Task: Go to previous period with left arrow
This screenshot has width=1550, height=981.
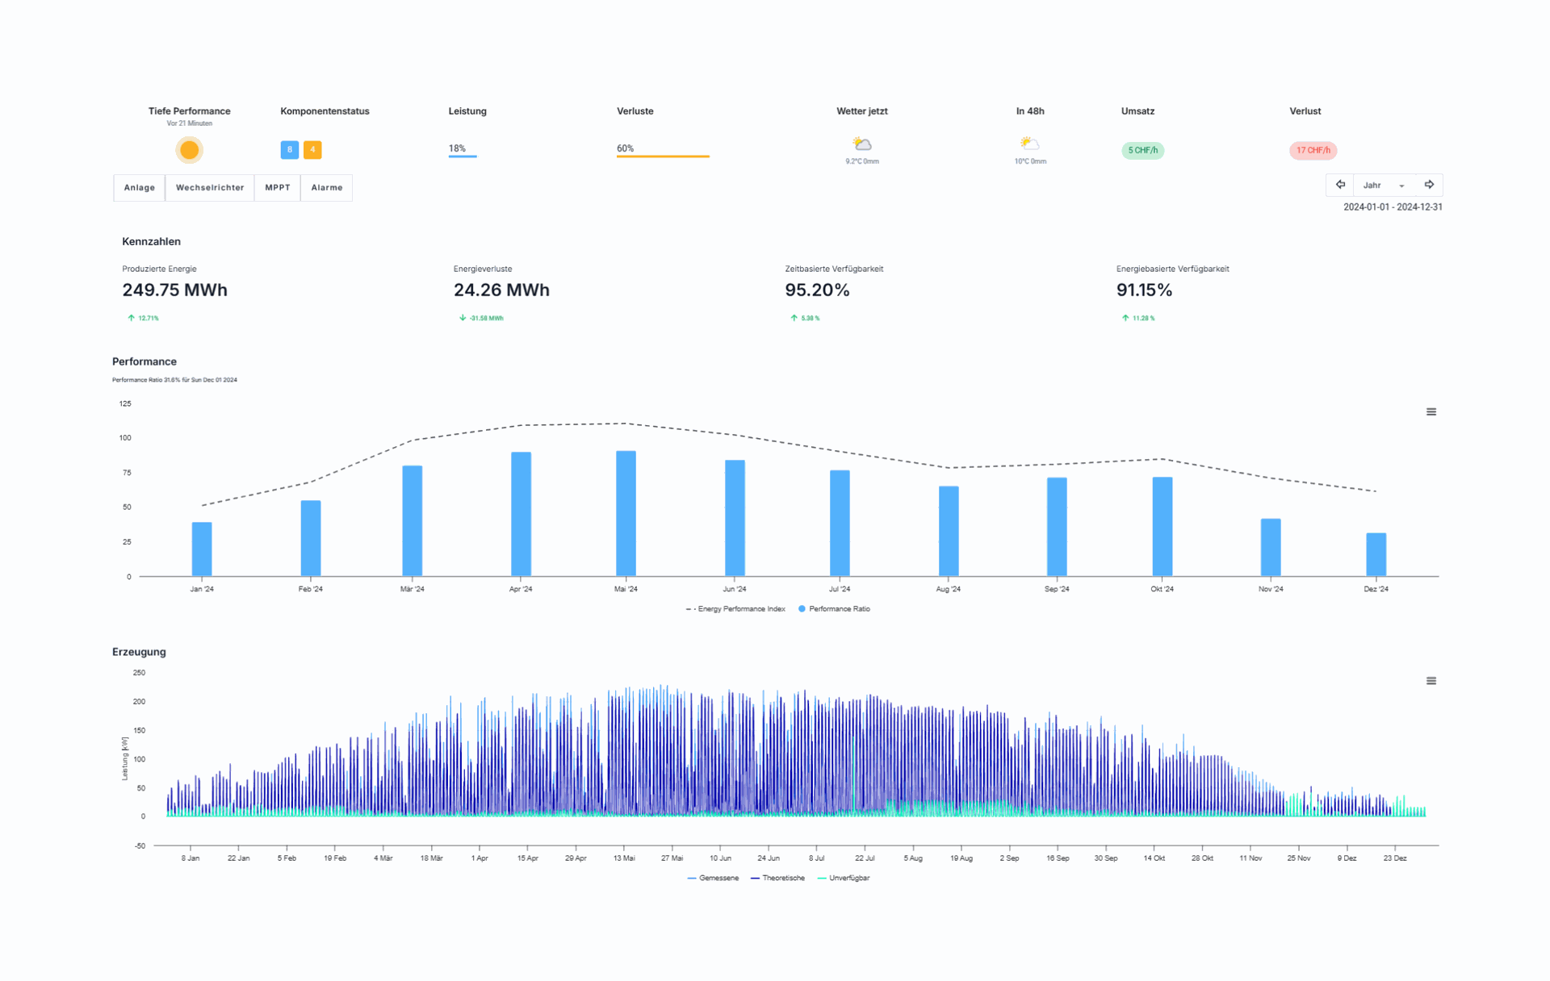Action: point(1340,186)
